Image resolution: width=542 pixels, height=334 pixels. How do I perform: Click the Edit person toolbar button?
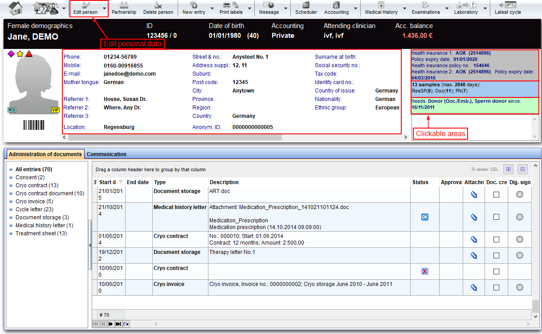click(x=86, y=8)
